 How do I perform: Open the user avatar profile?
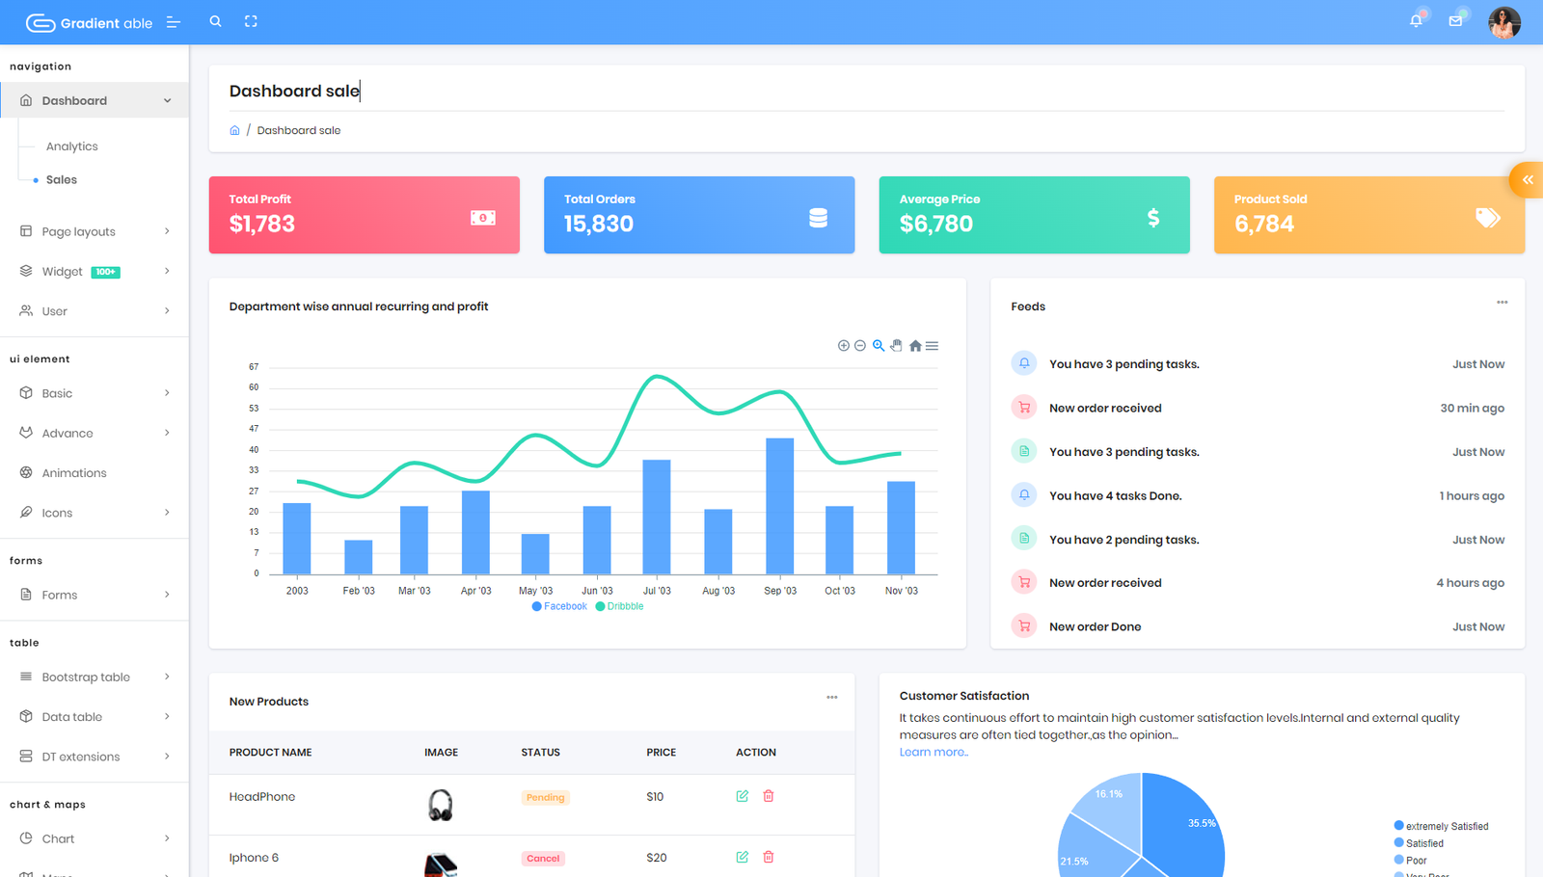pyautogui.click(x=1503, y=22)
